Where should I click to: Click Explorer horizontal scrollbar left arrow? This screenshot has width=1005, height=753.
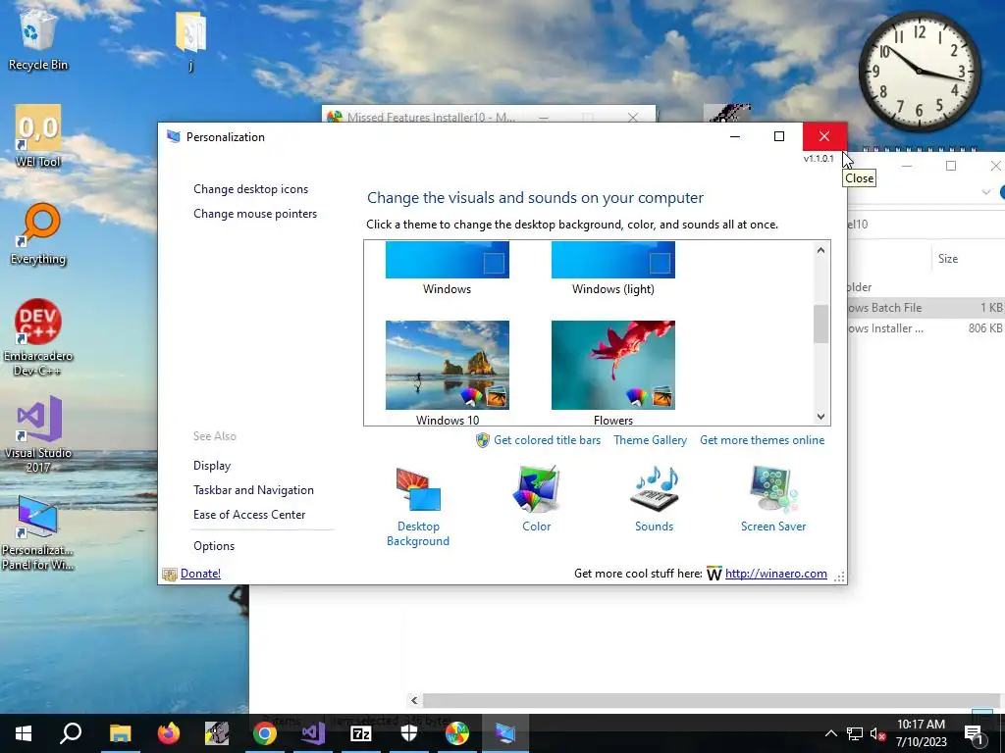click(x=414, y=700)
